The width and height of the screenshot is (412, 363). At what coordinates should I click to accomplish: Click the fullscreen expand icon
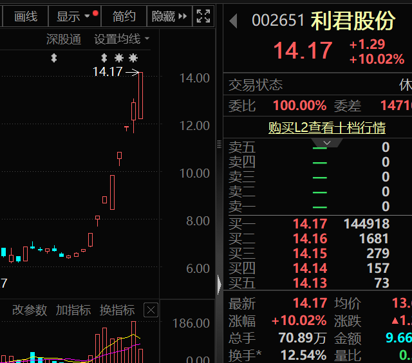[203, 16]
